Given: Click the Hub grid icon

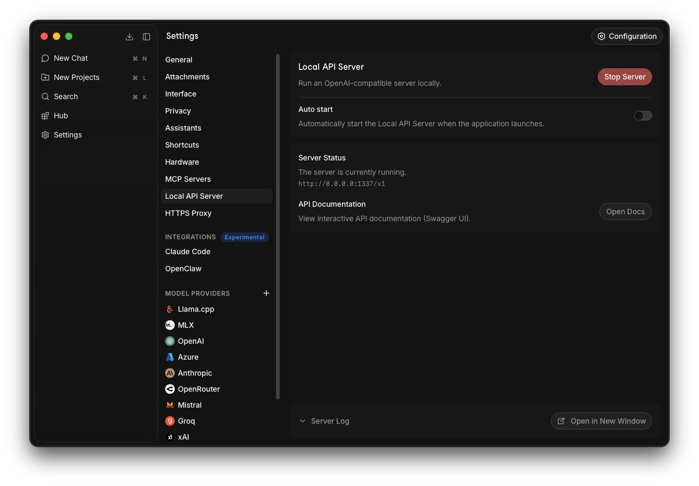Looking at the screenshot, I should [x=45, y=116].
